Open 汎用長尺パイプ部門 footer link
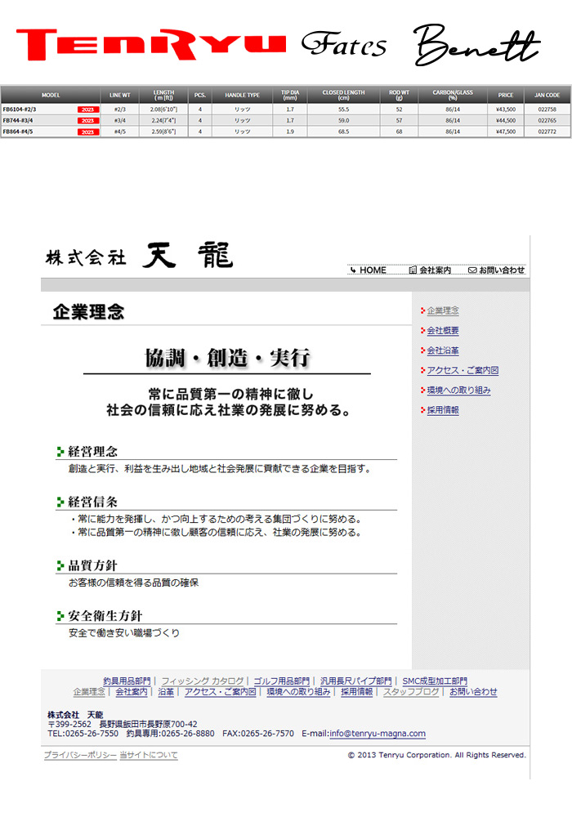Image resolution: width=572 pixels, height=817 pixels. [355, 681]
